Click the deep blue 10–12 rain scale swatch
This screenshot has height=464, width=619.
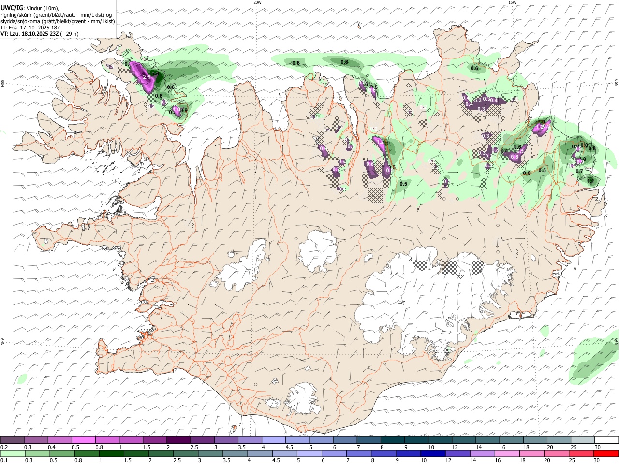coord(433,453)
